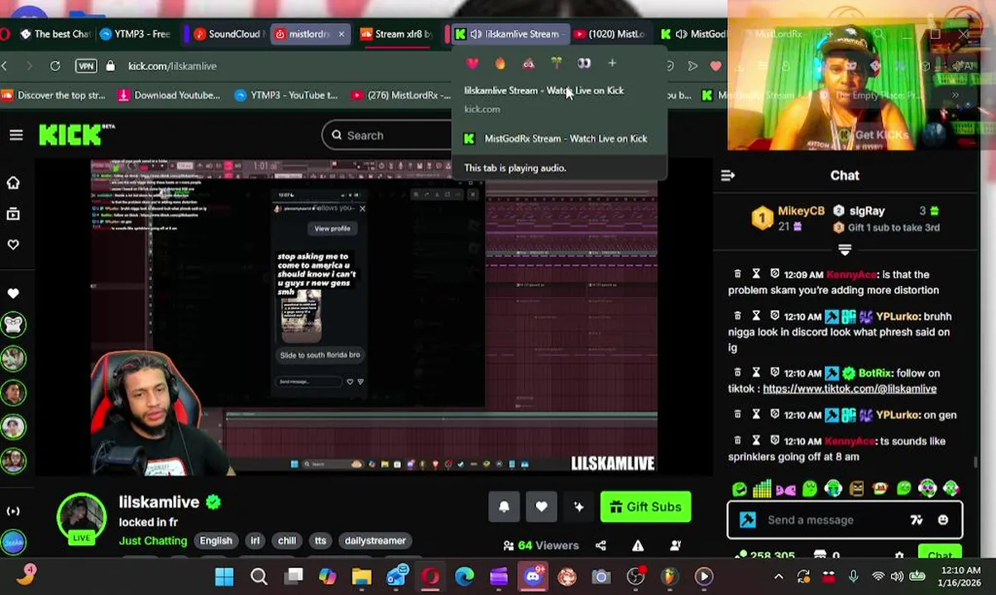This screenshot has width=996, height=595.
Task: Click the report warning triangle icon
Action: (x=638, y=545)
